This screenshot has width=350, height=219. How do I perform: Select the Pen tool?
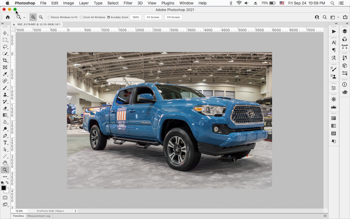tap(5, 135)
